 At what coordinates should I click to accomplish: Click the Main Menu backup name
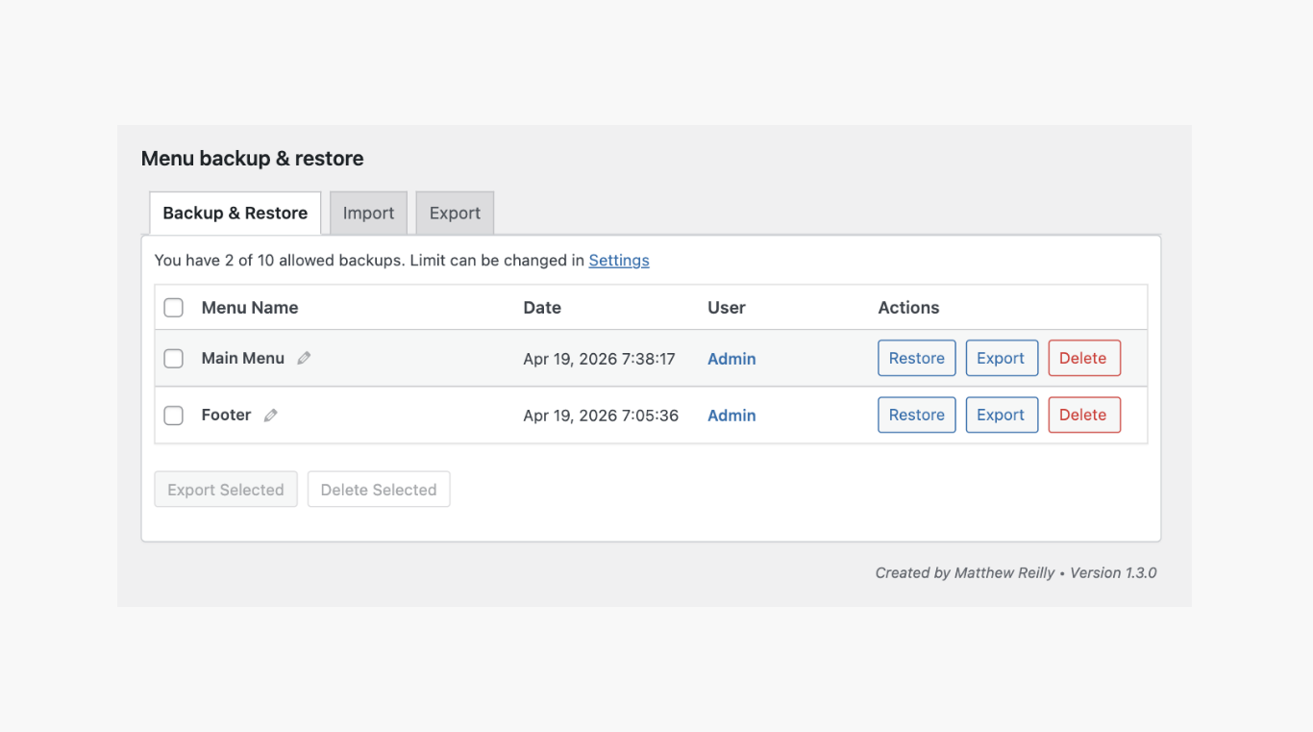242,358
